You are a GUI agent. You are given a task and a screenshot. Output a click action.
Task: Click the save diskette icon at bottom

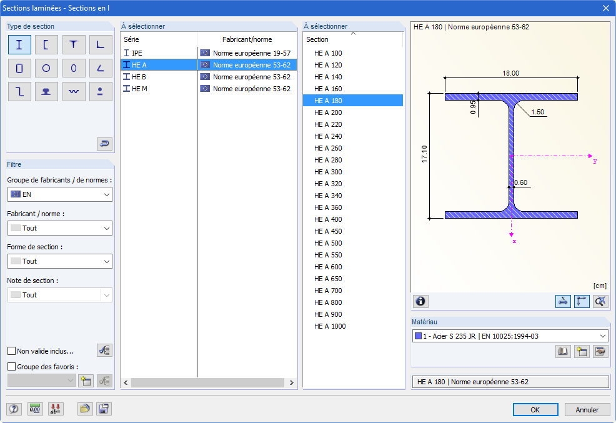tap(104, 409)
